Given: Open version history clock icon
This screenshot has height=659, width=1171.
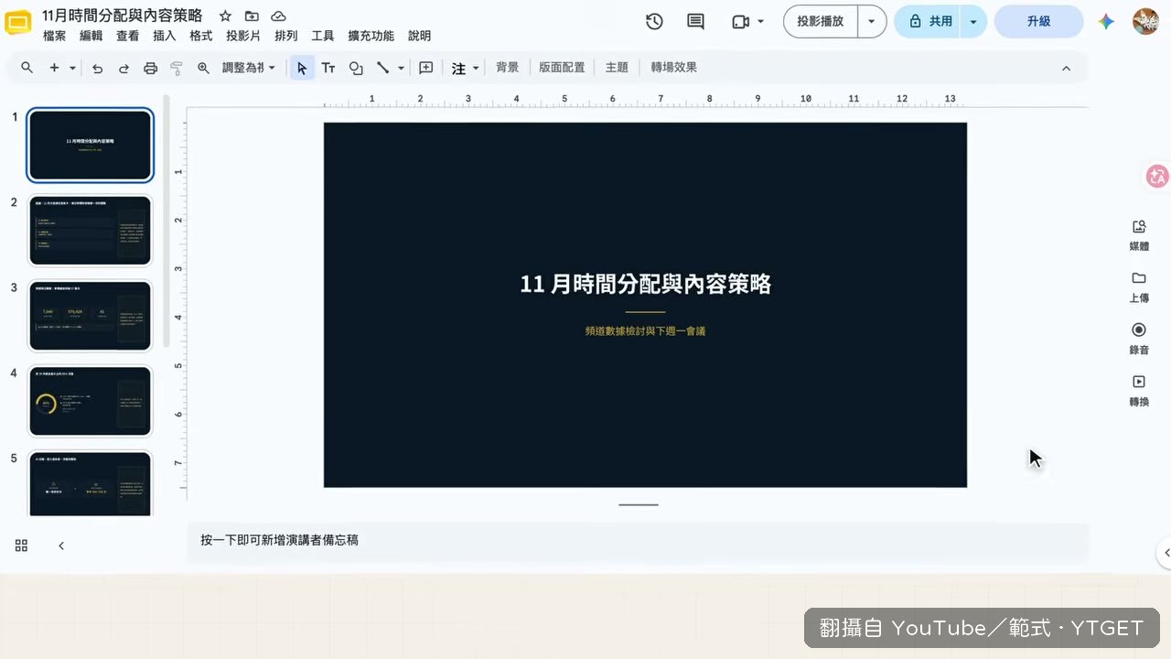Looking at the screenshot, I should pyautogui.click(x=654, y=21).
